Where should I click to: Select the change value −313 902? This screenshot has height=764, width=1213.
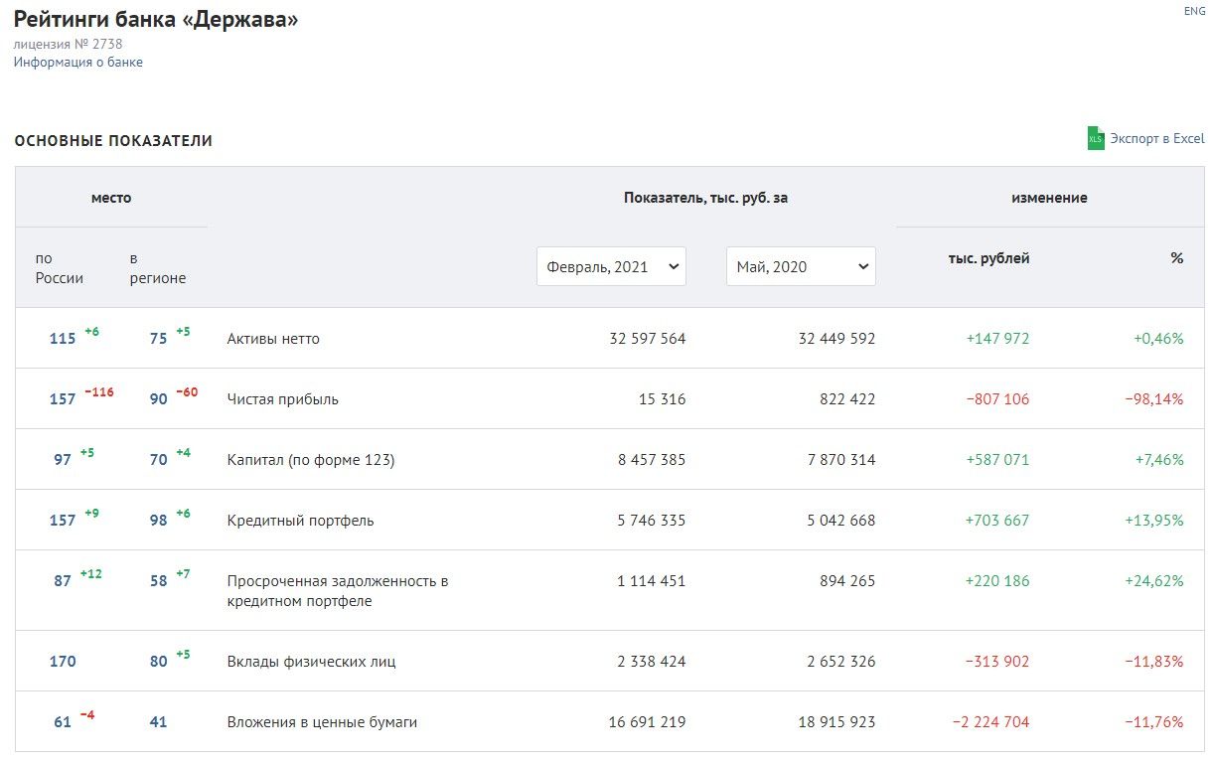997,662
